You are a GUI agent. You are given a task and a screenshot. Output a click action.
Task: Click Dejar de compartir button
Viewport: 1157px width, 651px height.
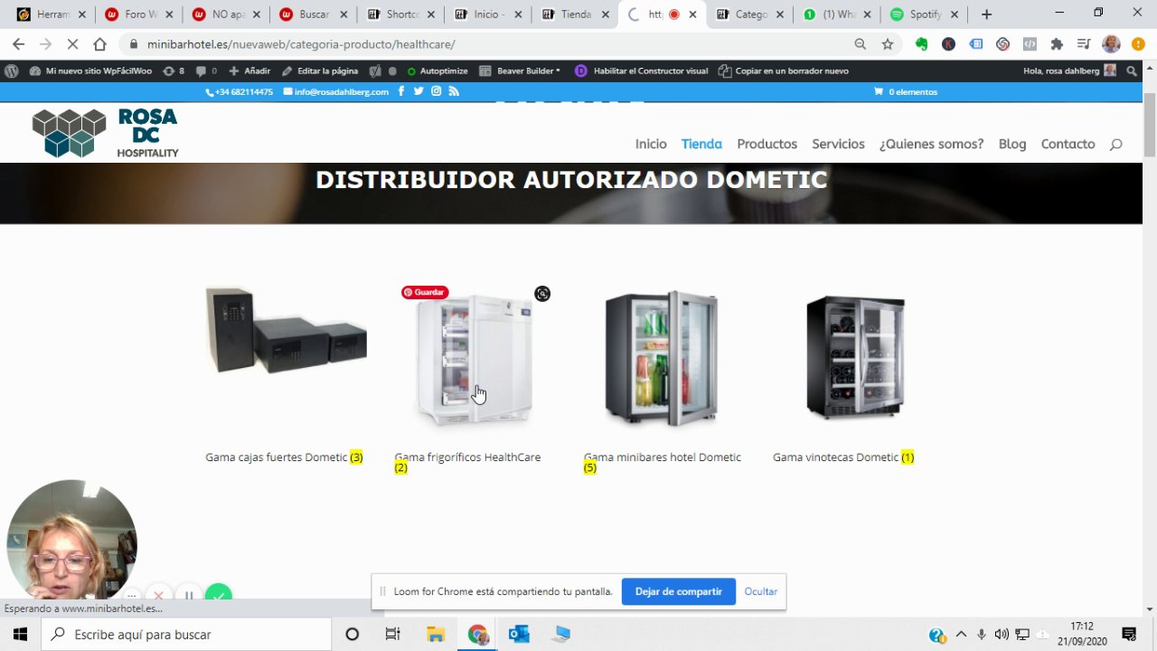pos(678,591)
